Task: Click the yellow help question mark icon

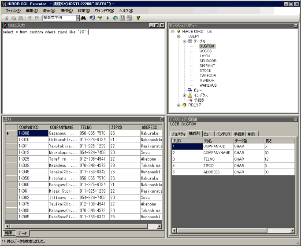Action: [x=138, y=18]
